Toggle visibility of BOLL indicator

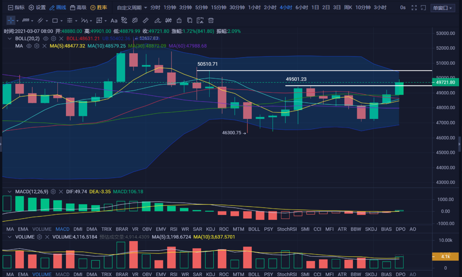click(x=45, y=38)
